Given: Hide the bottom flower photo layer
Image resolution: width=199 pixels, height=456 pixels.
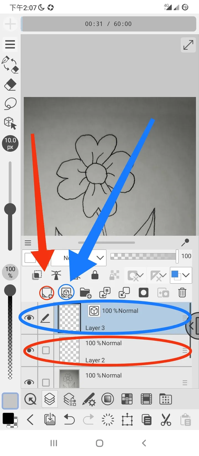Looking at the screenshot, I should point(29,382).
